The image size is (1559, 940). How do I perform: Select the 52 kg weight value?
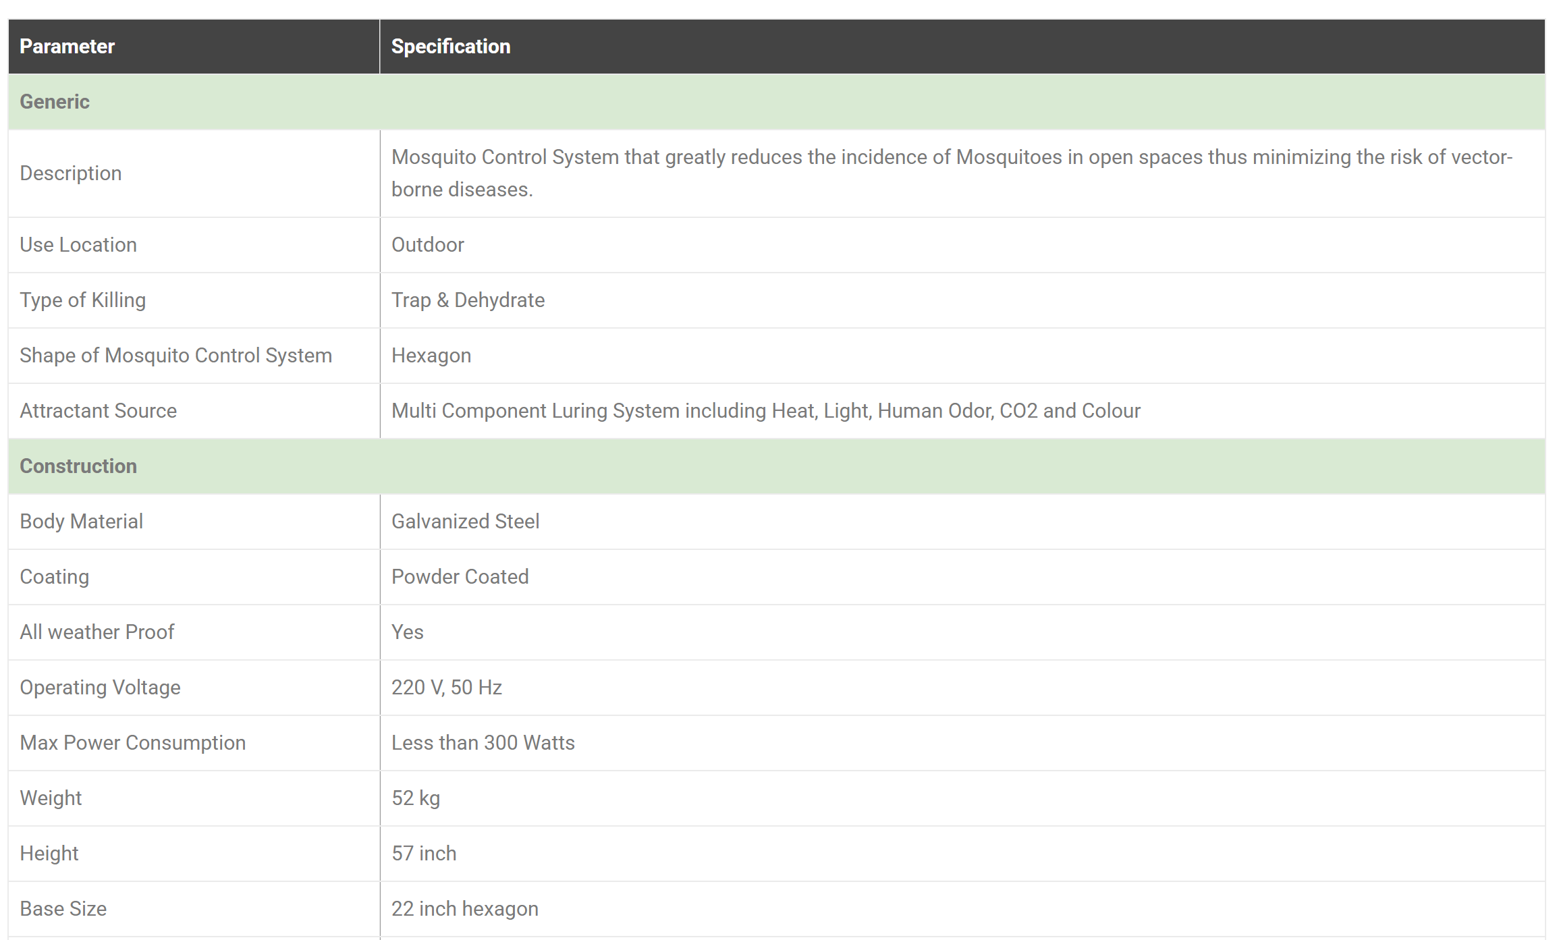416,798
